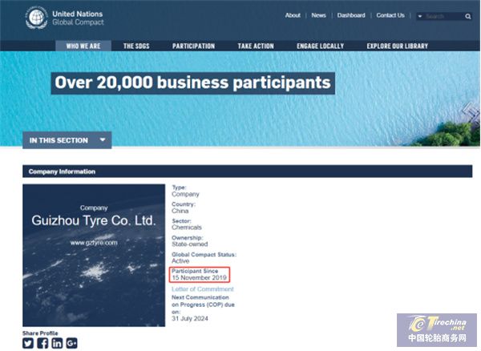Screen dimensions: 481x351
Task: Click the UN Global Compact globe logo
Action: coord(36,18)
